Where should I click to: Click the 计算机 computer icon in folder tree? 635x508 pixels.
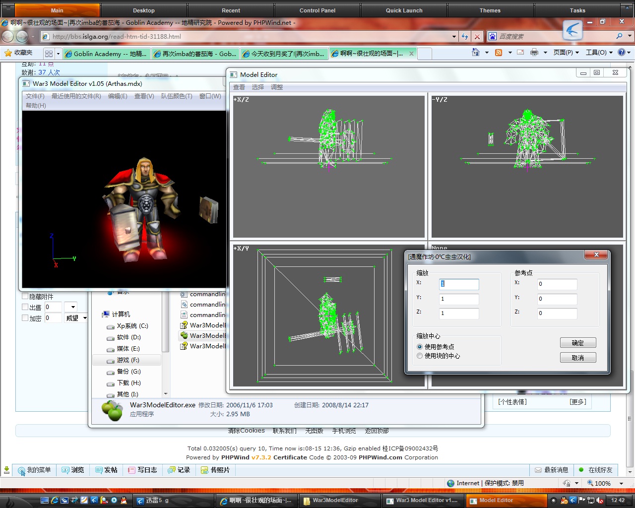pyautogui.click(x=106, y=315)
